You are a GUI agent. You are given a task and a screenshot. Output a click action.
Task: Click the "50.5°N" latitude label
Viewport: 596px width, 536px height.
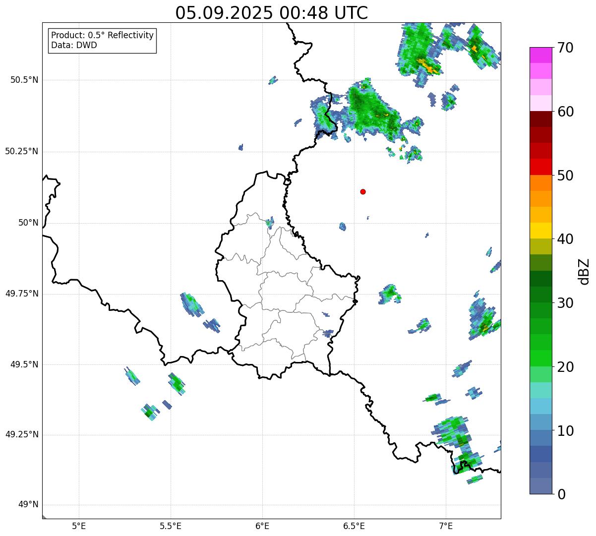click(24, 80)
